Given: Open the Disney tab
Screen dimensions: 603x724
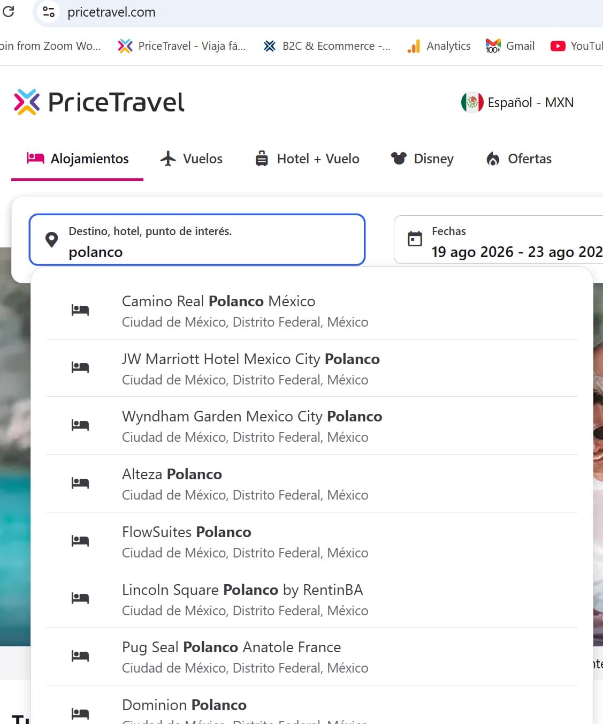Looking at the screenshot, I should coord(422,159).
